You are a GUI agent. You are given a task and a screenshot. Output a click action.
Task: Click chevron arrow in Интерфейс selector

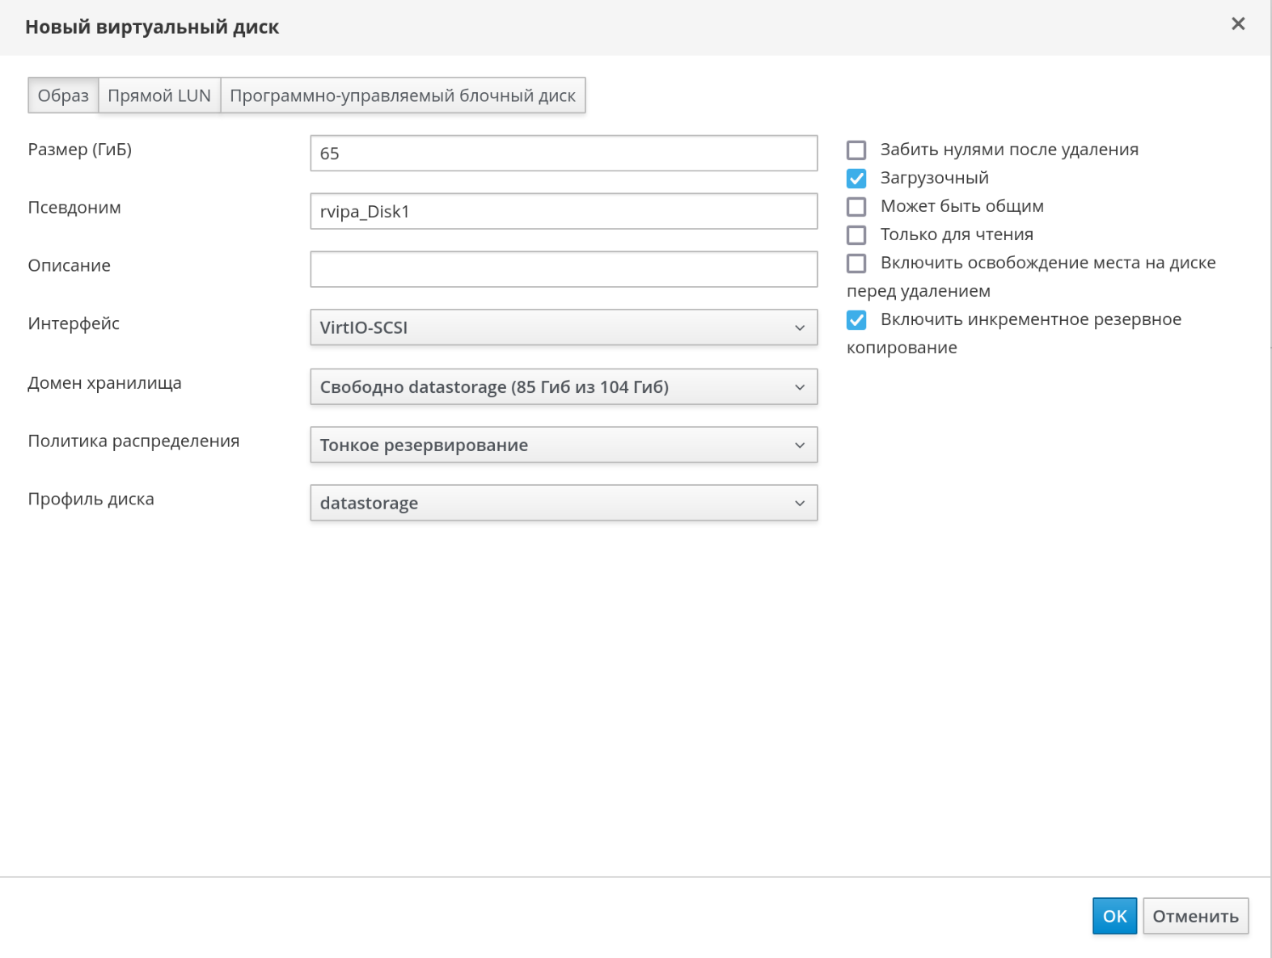click(x=799, y=327)
